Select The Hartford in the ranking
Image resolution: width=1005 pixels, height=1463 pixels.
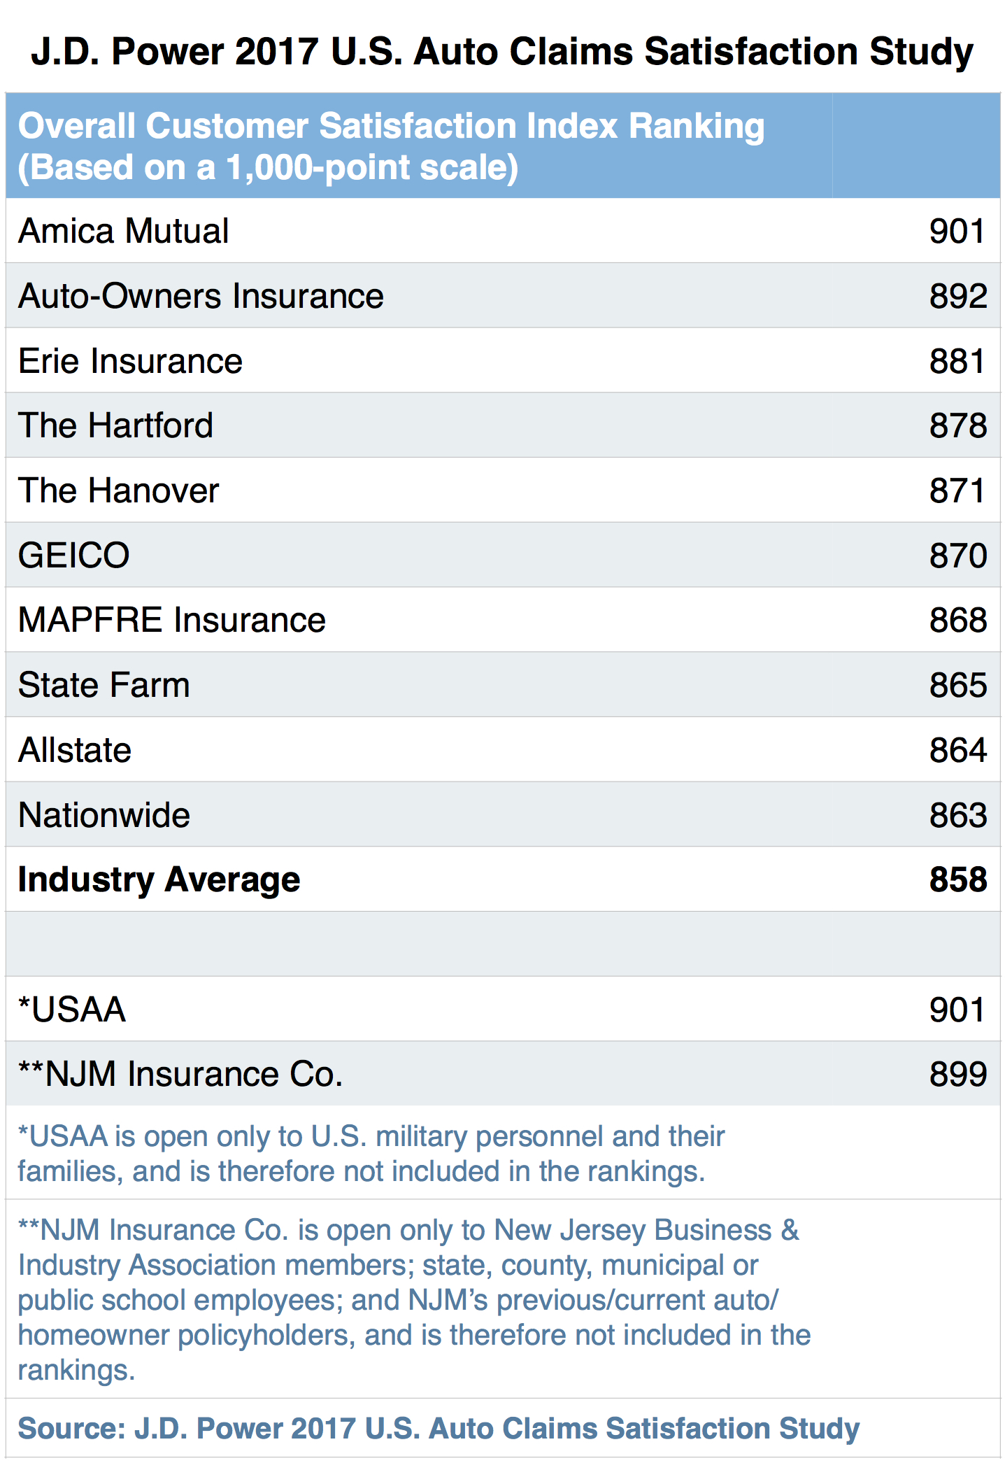pyautogui.click(x=115, y=425)
